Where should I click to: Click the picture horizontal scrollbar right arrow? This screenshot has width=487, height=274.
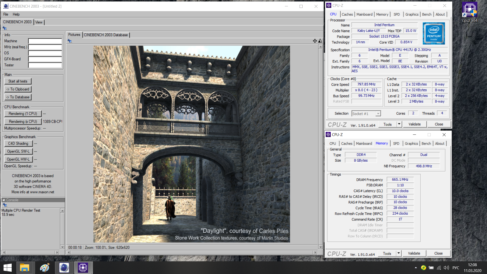[315, 252]
